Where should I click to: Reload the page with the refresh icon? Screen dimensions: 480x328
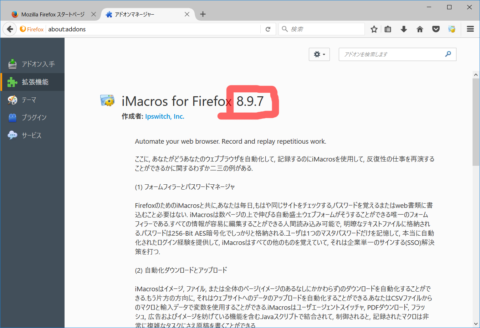click(x=268, y=29)
